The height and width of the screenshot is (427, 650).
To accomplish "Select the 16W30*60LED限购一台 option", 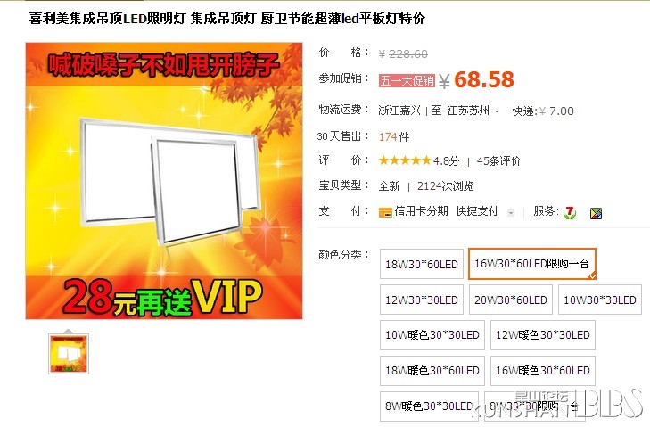I will [x=531, y=264].
